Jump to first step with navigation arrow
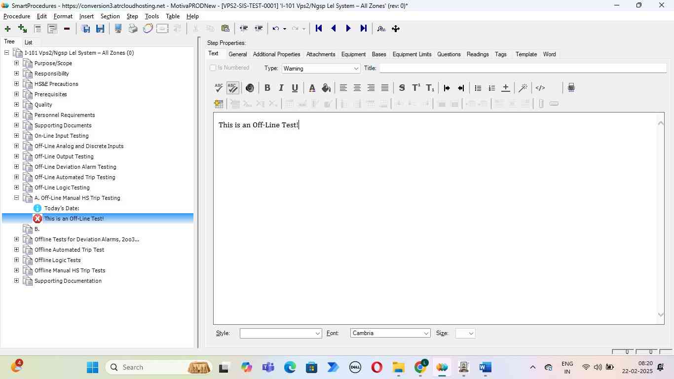The height and width of the screenshot is (379, 674). click(x=319, y=29)
